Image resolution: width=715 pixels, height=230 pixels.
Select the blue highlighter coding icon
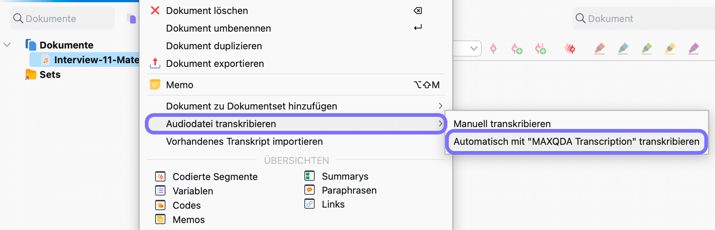623,48
